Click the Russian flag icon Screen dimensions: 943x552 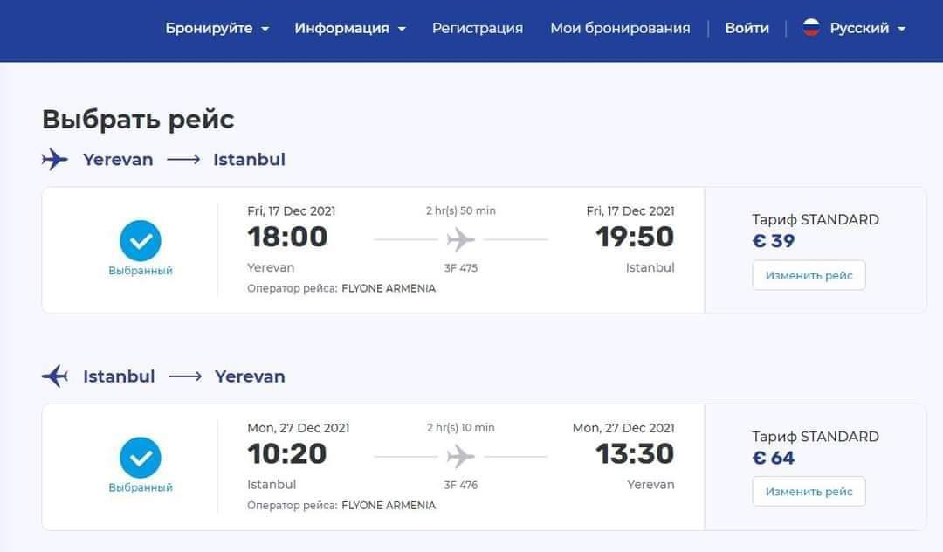pos(811,28)
